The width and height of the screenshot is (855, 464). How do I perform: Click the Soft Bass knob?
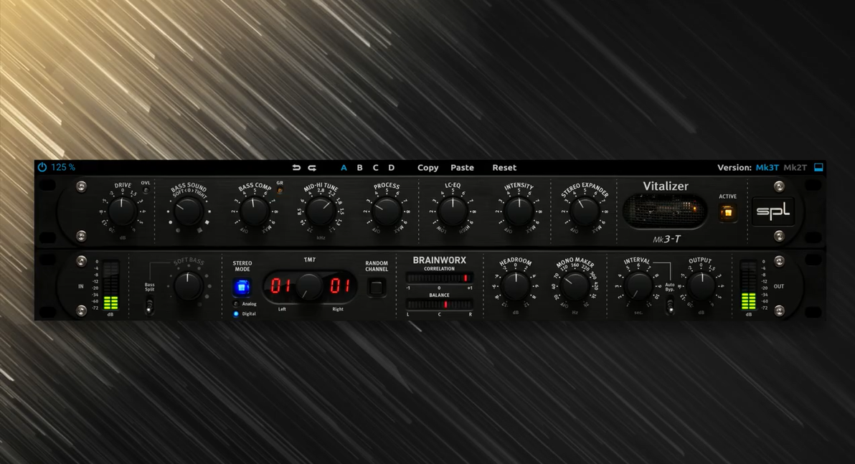(188, 285)
